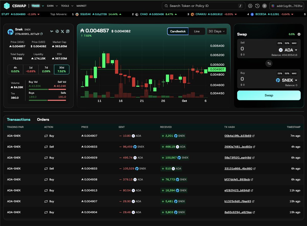Select the 1d price change period
This screenshot has height=226, width=307.
coord(31,70)
